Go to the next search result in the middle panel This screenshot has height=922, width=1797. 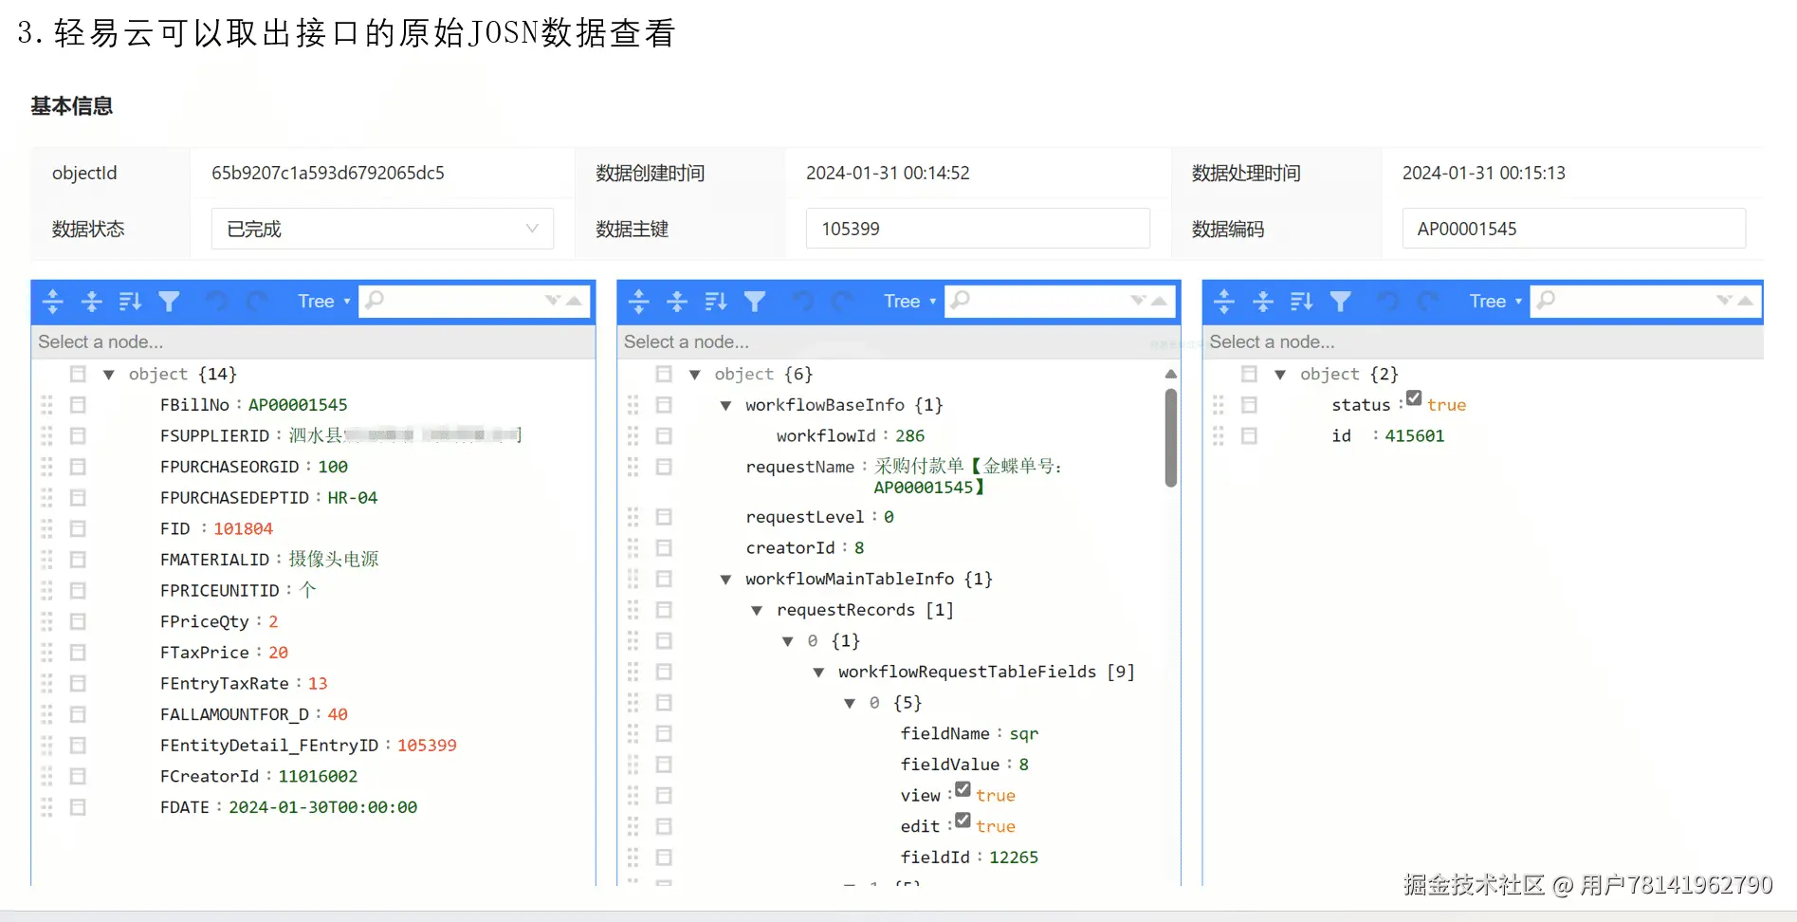click(x=1139, y=301)
